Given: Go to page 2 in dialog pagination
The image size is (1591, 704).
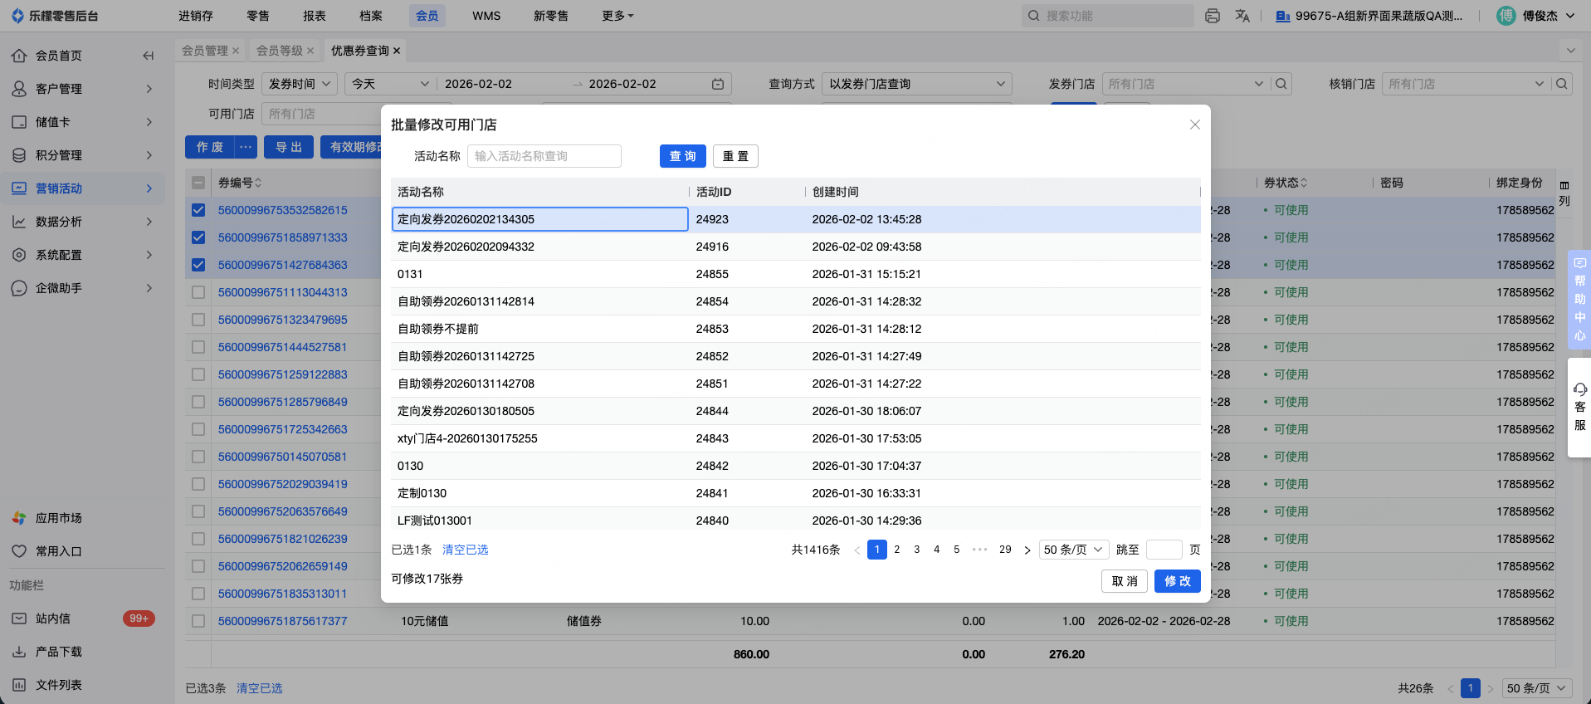Looking at the screenshot, I should (896, 550).
